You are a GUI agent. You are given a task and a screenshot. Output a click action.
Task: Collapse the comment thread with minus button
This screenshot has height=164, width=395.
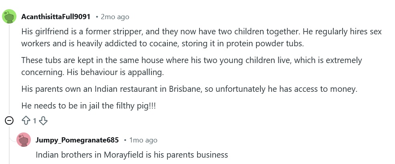(x=9, y=121)
